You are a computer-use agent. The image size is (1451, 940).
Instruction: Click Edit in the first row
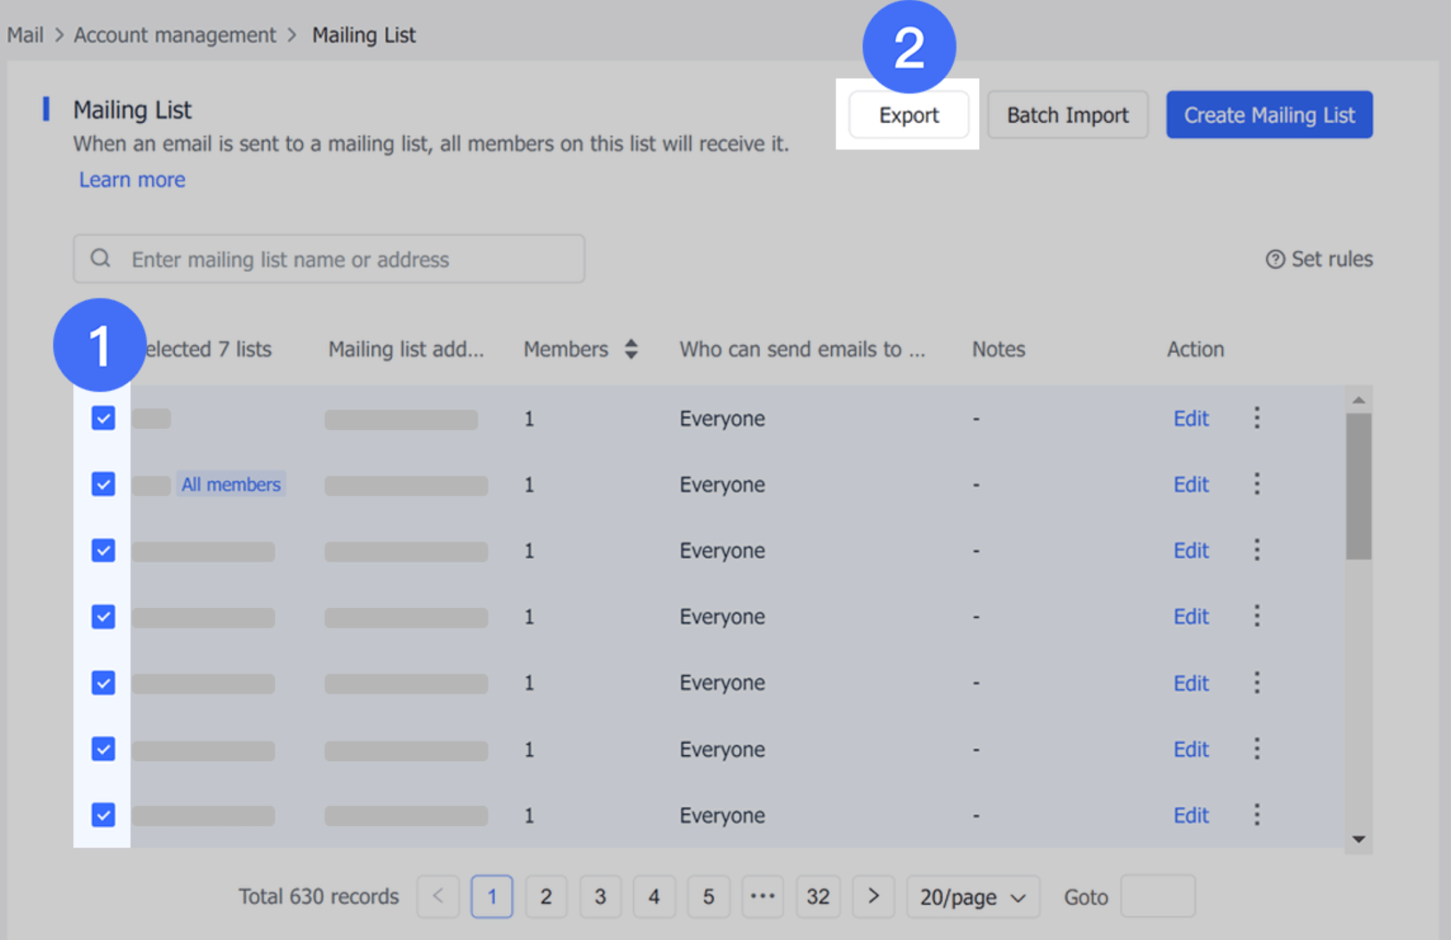[x=1191, y=418]
